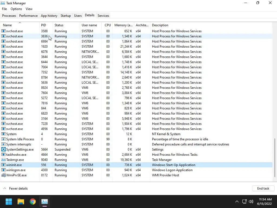
Task: Click PID 7352 cell
Action: pos(44,72)
